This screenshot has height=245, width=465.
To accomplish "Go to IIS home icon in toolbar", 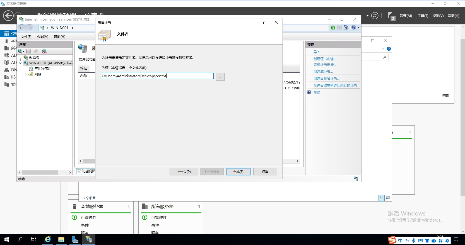I will click(346, 27).
